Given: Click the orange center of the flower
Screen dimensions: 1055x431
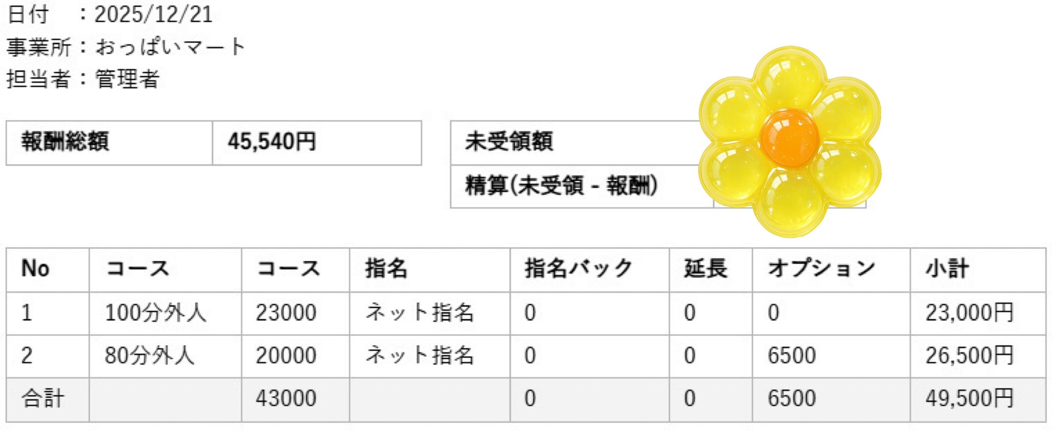Looking at the screenshot, I should tap(789, 138).
